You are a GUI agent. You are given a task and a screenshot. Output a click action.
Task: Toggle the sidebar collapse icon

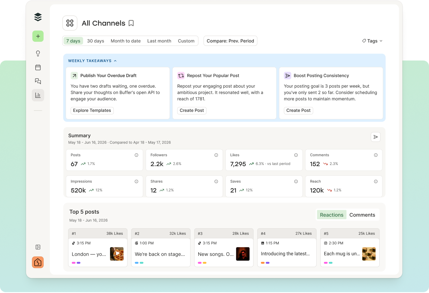38,247
